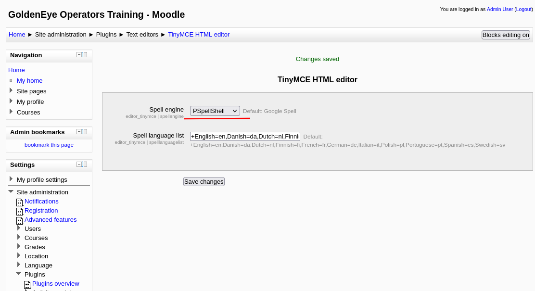This screenshot has height=291, width=535.
Task: Expand Users under Site administration
Action: click(19, 228)
